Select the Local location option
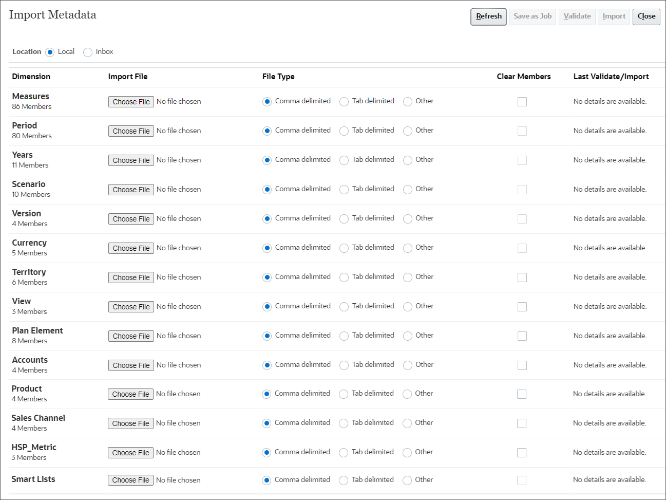The height and width of the screenshot is (500, 666). point(50,52)
